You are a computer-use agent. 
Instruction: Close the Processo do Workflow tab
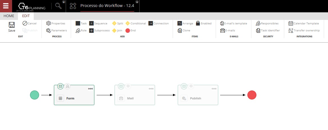pos(137,2)
